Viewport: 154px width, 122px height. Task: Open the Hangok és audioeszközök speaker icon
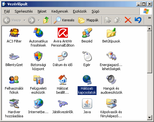[x=111, y=80]
